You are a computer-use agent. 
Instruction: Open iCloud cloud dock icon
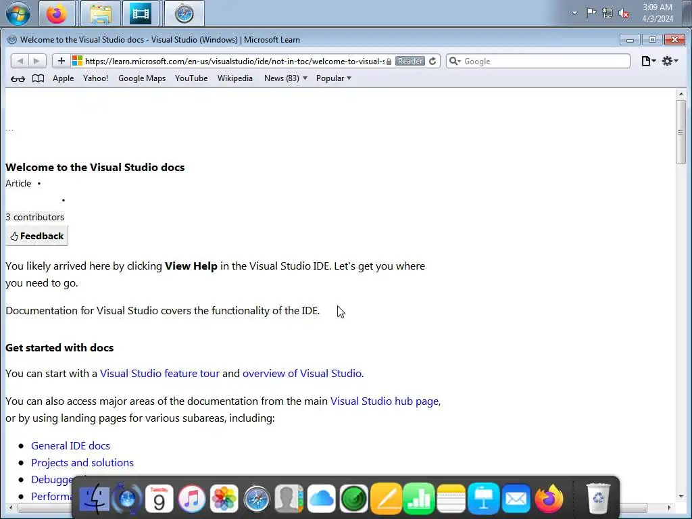point(321,499)
